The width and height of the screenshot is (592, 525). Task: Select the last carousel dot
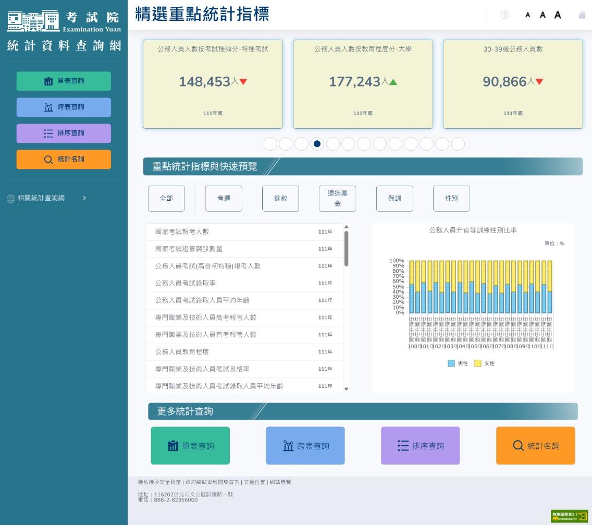pos(458,144)
